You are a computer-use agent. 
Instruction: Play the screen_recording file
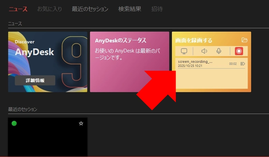click(x=243, y=64)
